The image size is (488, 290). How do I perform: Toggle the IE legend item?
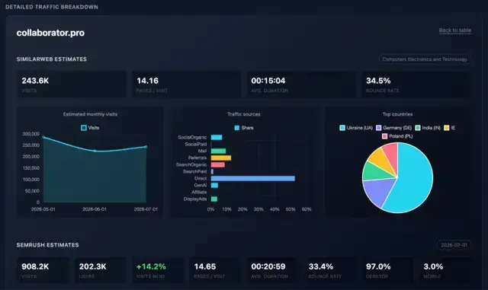coord(450,128)
